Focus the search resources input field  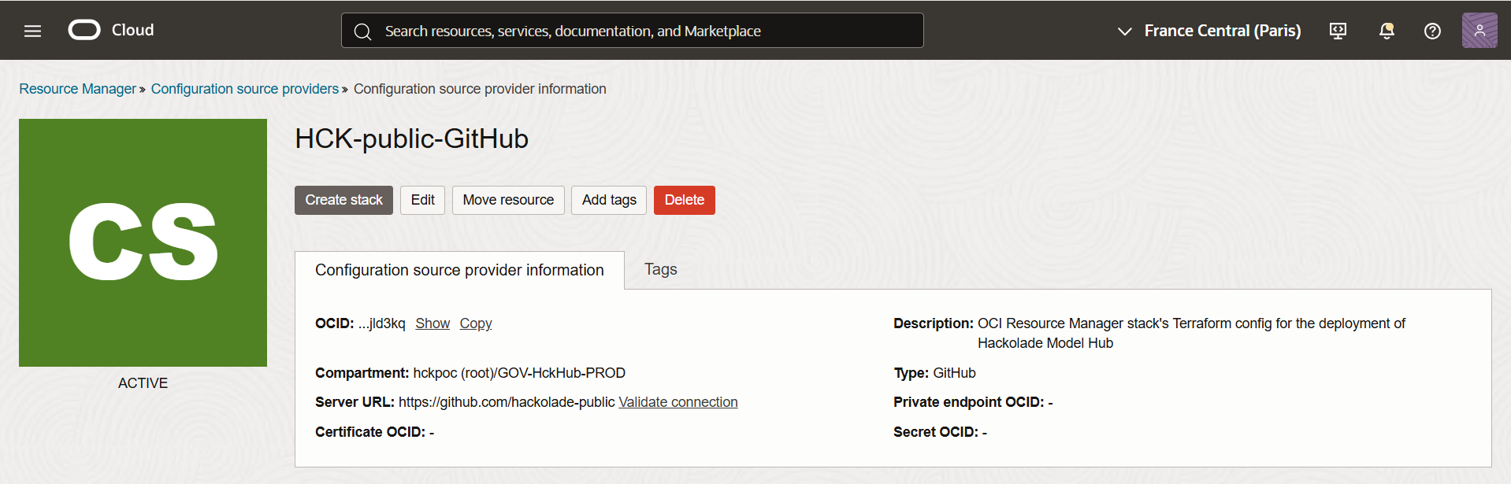[632, 31]
